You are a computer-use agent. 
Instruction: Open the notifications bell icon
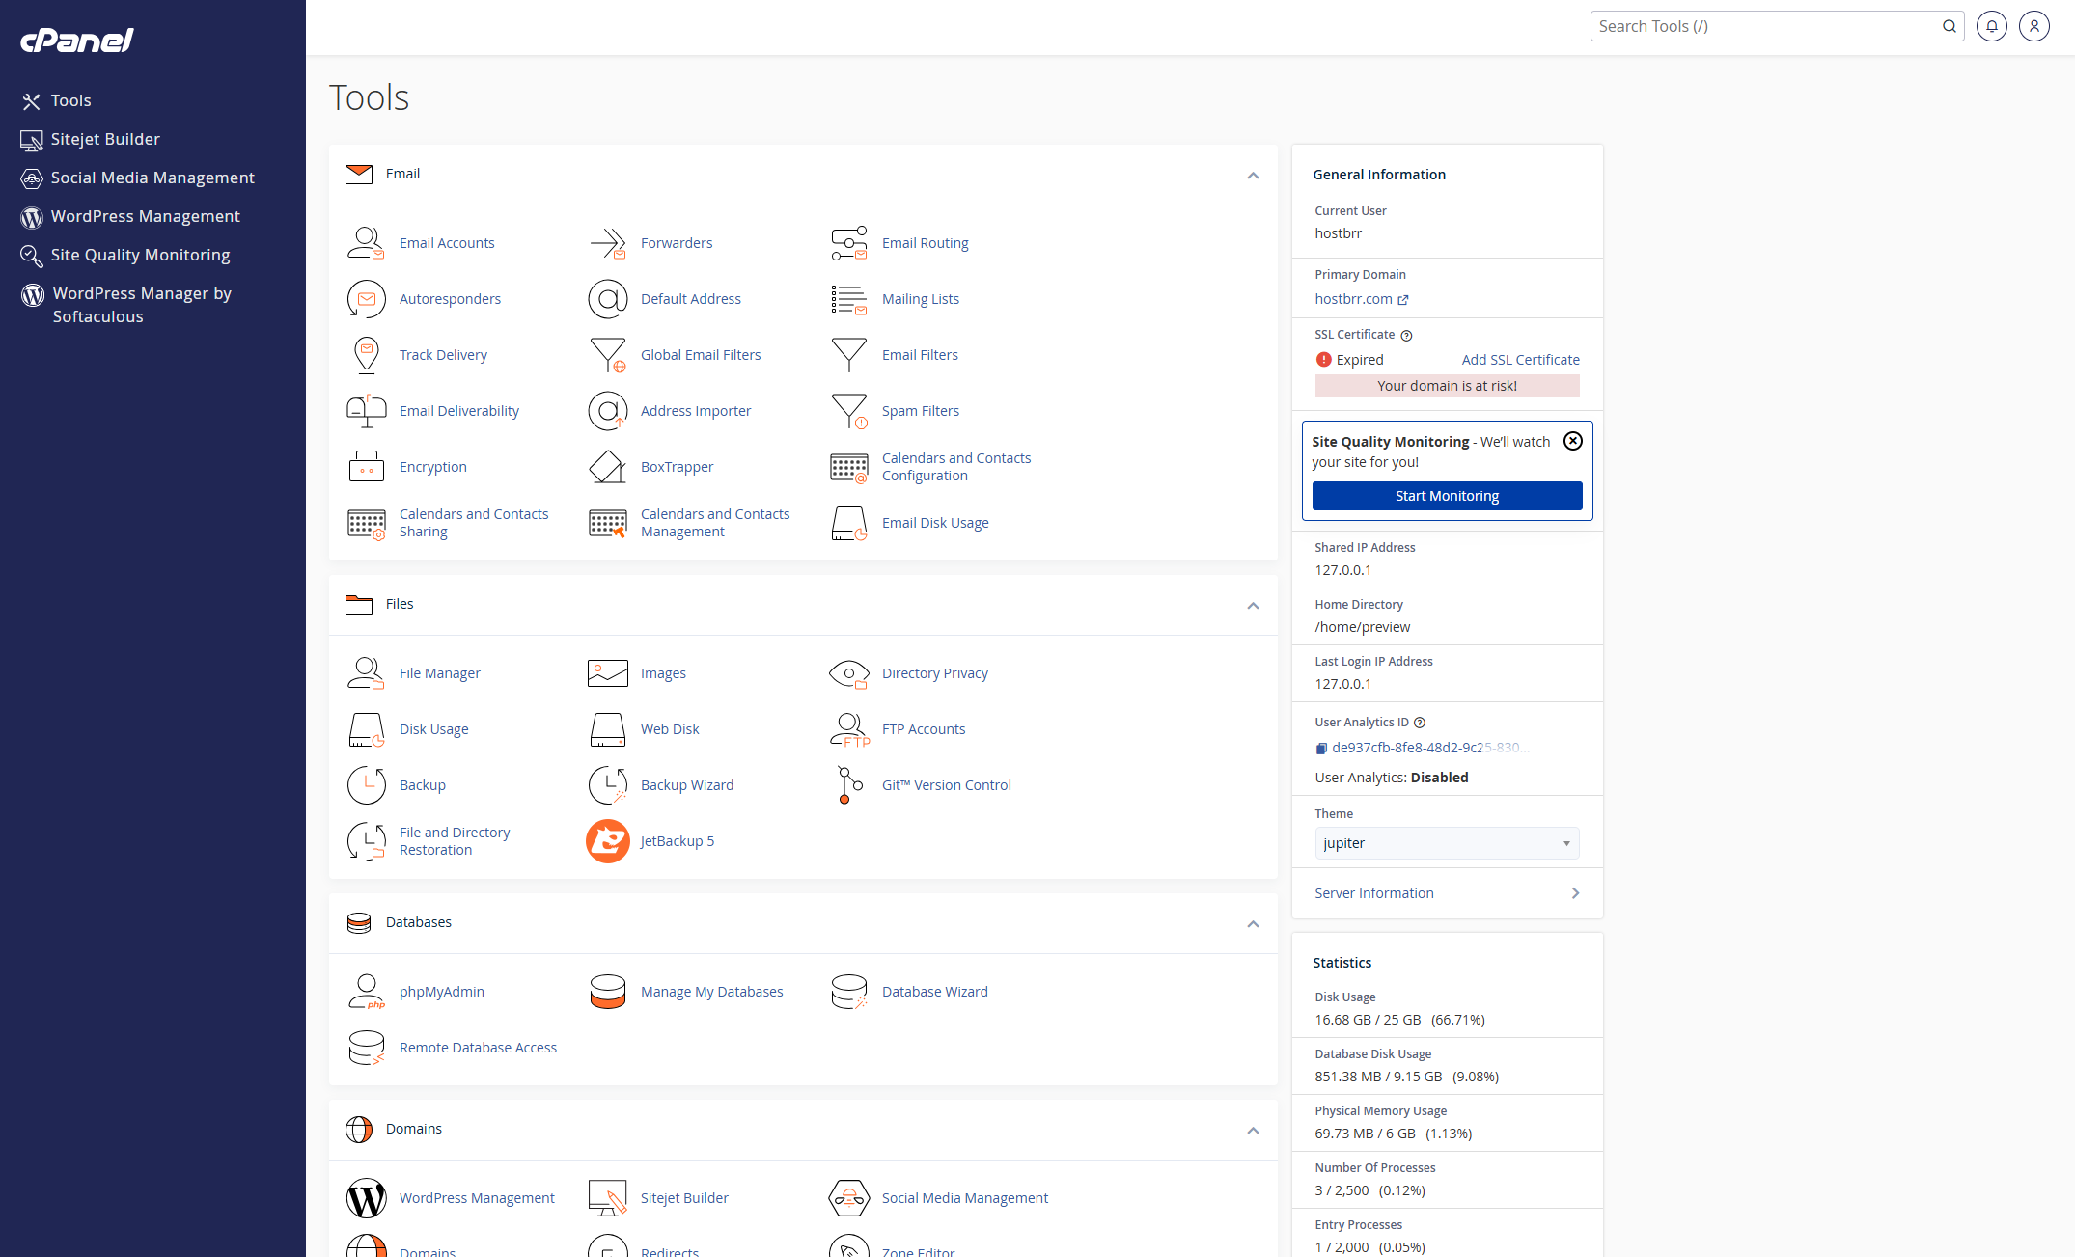coord(1991,26)
